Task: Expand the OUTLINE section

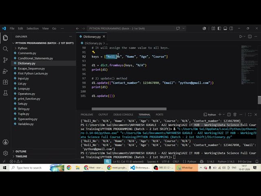Action: (x=21, y=151)
